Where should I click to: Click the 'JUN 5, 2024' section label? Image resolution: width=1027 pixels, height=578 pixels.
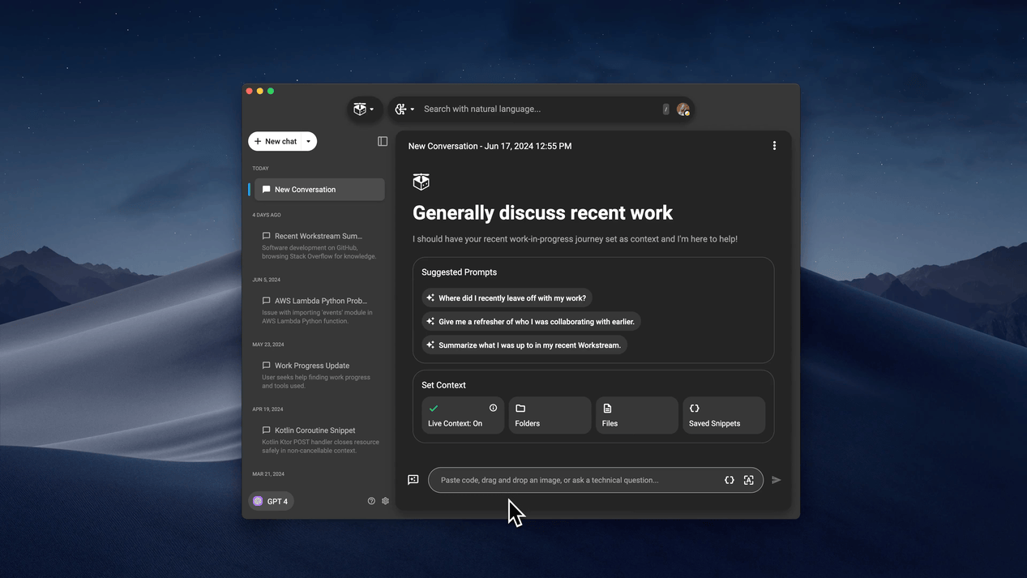click(266, 280)
